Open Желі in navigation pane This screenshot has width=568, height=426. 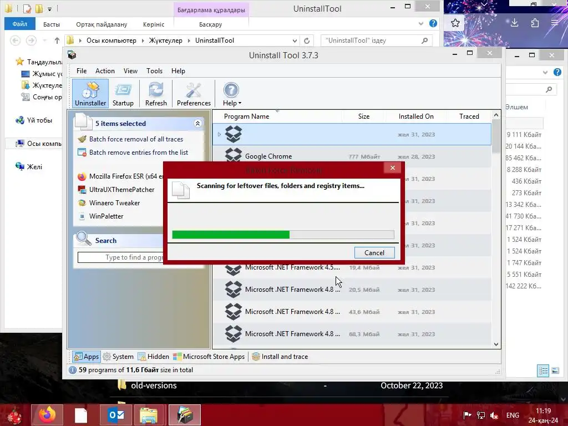pyautogui.click(x=34, y=166)
